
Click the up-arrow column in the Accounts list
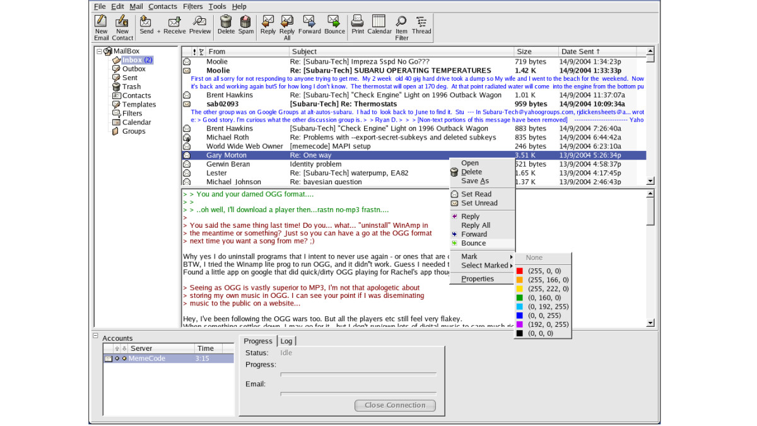tap(117, 348)
